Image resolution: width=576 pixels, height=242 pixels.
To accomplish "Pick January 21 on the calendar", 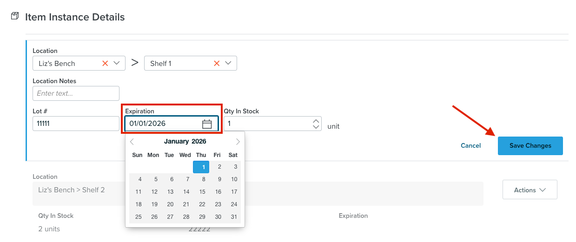I will [x=186, y=204].
